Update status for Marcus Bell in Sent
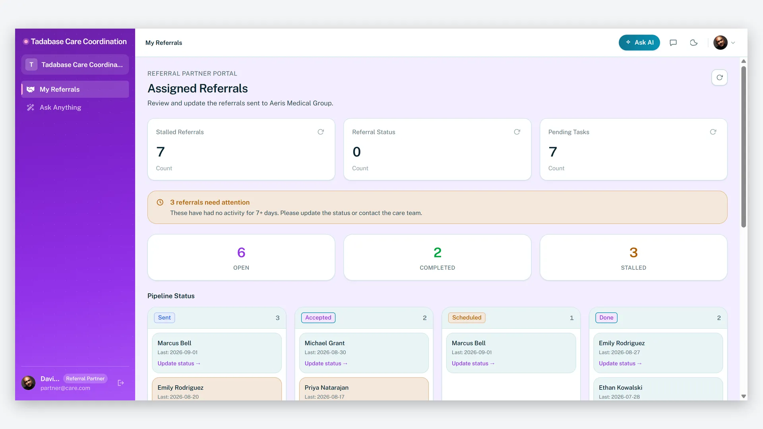The height and width of the screenshot is (429, 763). point(179,363)
